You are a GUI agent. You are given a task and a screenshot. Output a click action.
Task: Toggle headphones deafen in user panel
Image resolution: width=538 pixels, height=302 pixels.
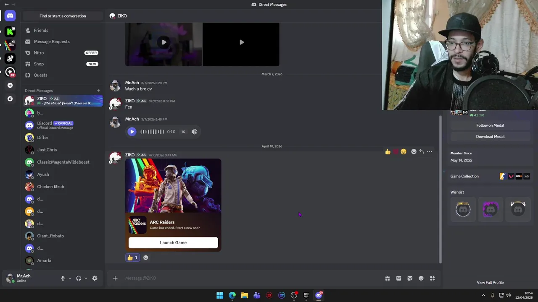coord(79,278)
